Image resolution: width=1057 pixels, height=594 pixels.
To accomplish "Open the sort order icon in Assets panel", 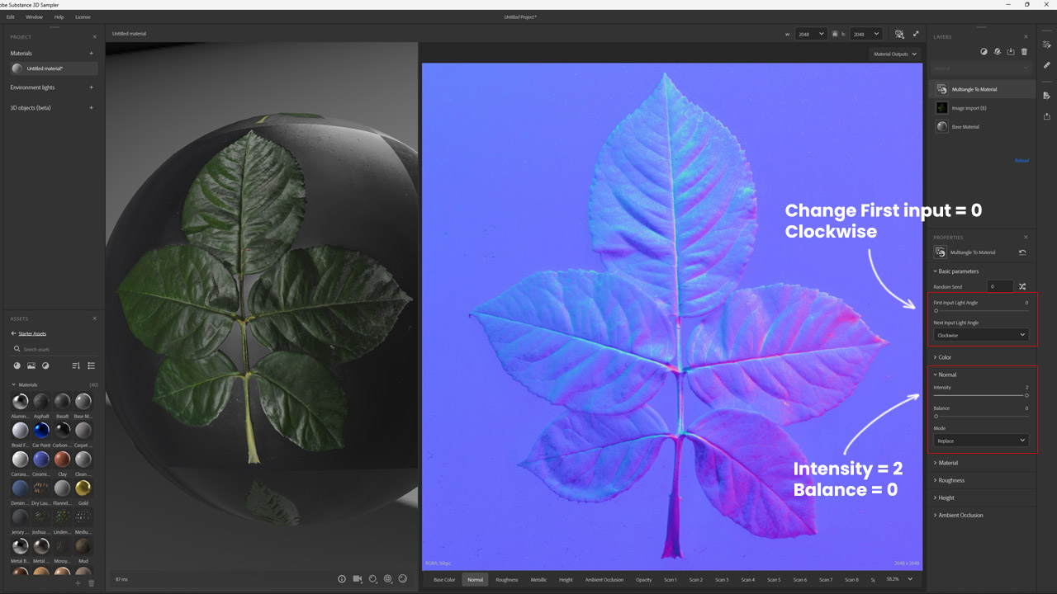I will (x=76, y=365).
